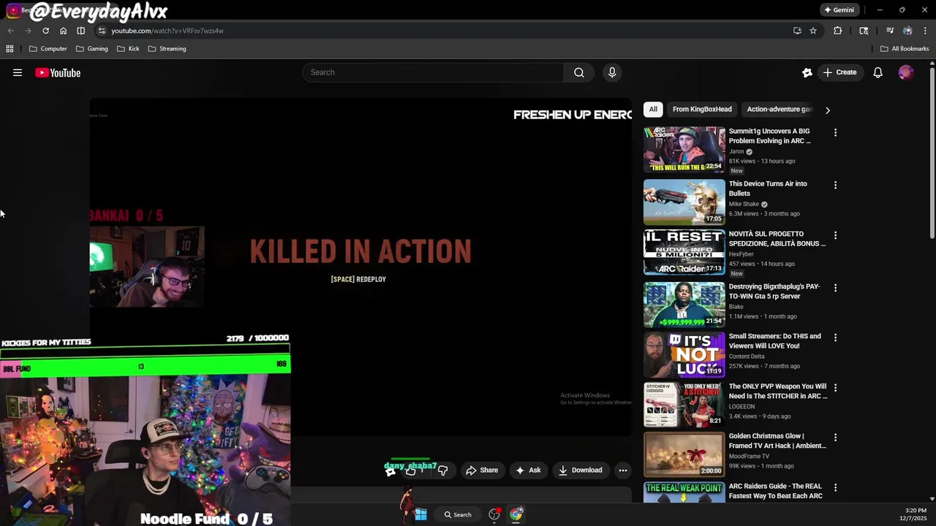
Task: Open the Computer bookmarks folder
Action: [x=48, y=49]
